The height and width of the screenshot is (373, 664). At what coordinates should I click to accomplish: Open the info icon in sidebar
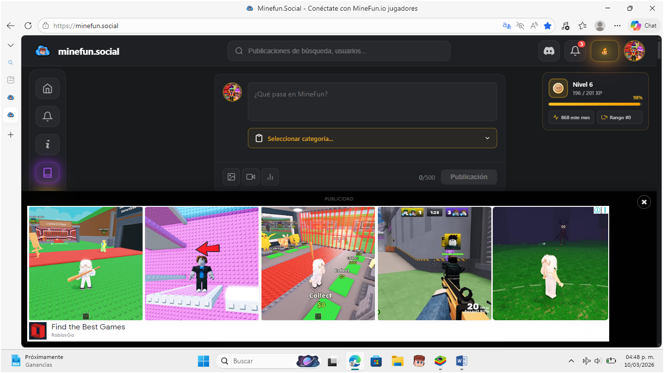click(48, 144)
